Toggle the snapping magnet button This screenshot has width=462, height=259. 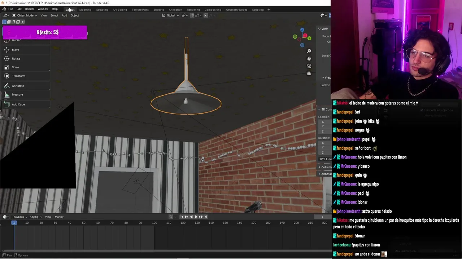point(192,15)
